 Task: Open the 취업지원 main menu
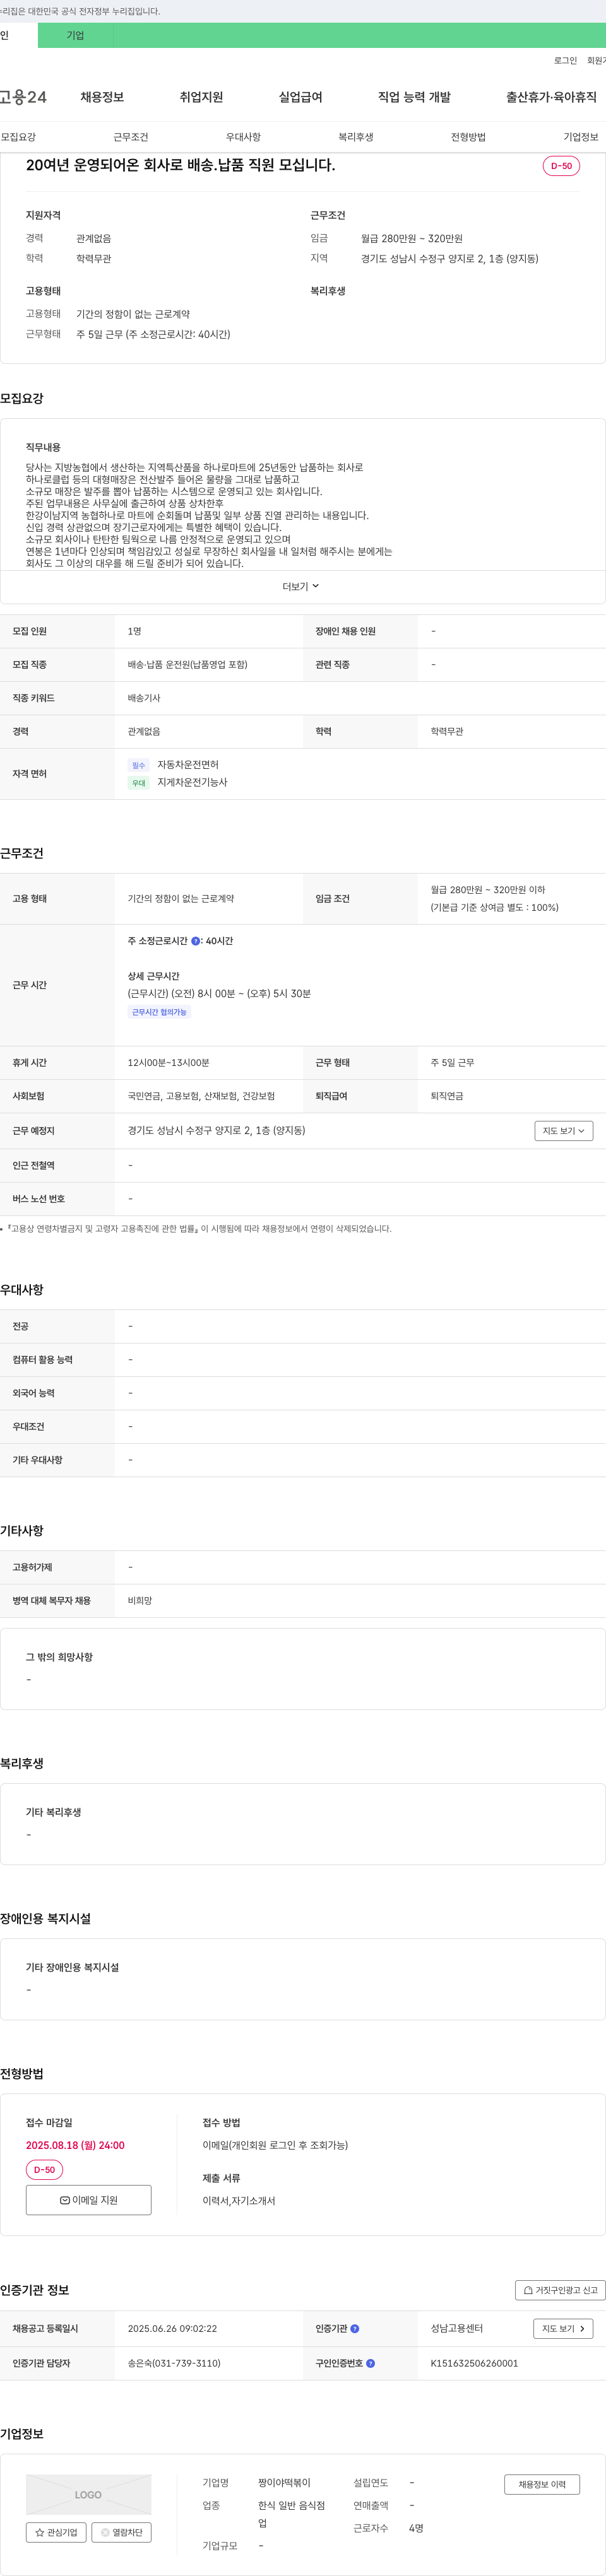201,97
